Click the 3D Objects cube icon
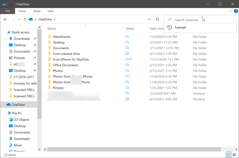The height and width of the screenshot is (158, 239). pos(11,119)
